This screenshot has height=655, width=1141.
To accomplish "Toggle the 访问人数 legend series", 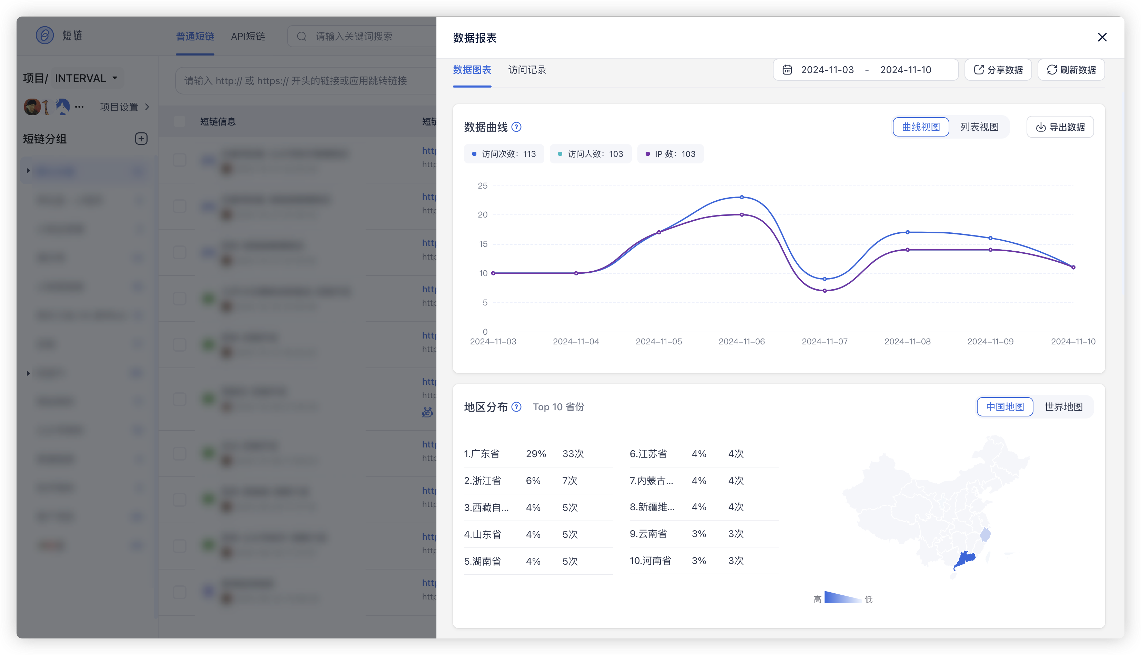I will [590, 154].
